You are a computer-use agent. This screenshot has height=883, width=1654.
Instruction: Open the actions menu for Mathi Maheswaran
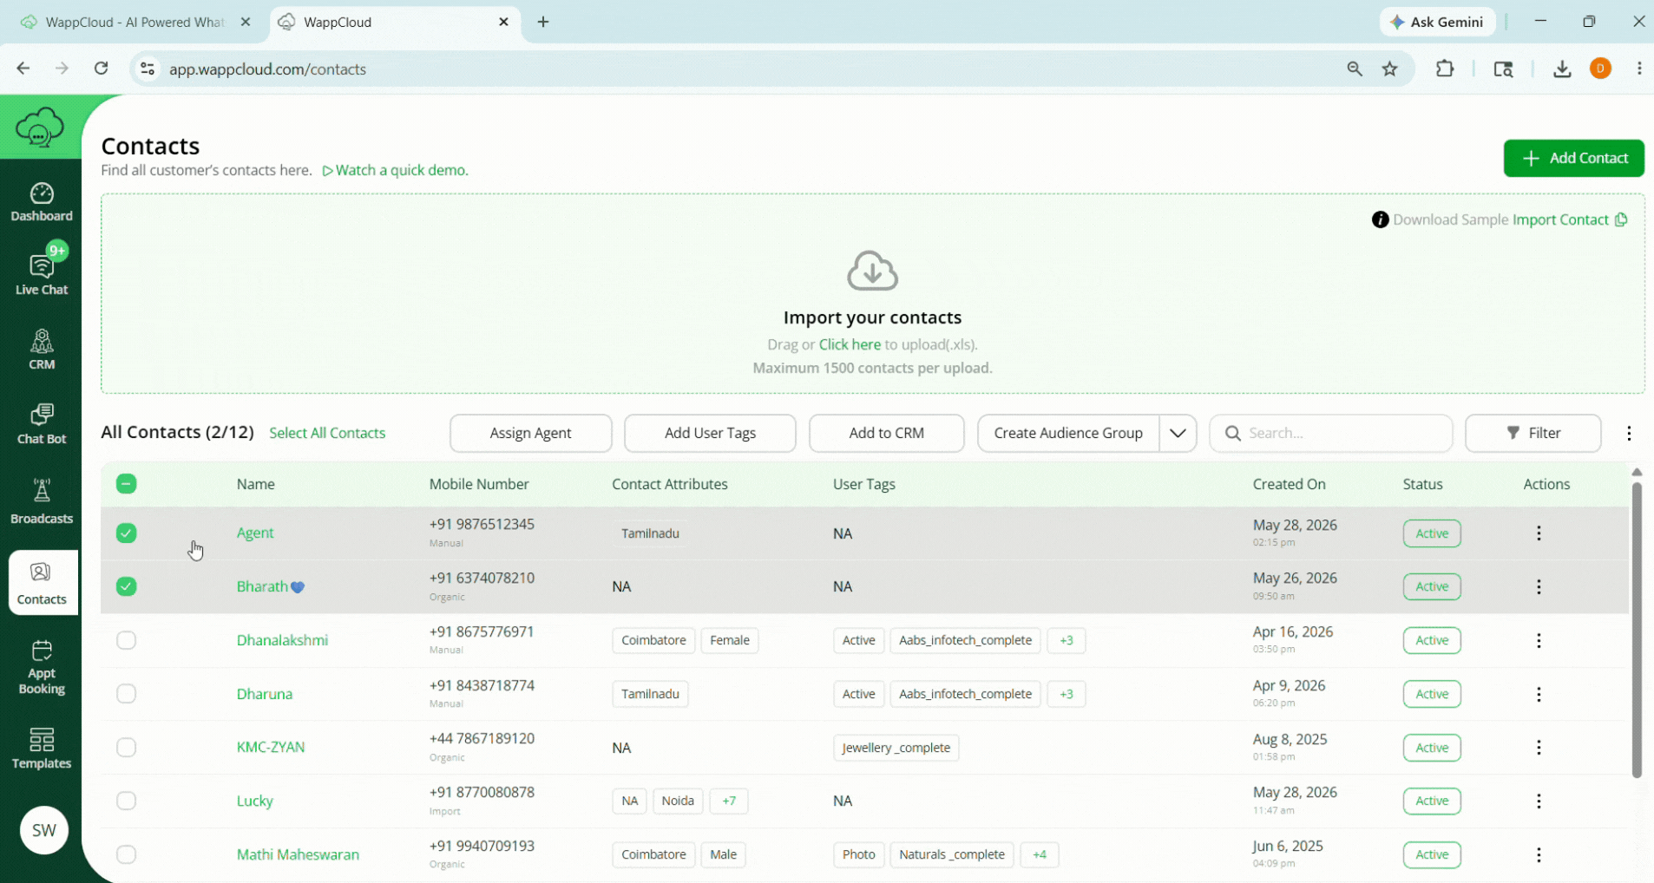[x=1539, y=855]
